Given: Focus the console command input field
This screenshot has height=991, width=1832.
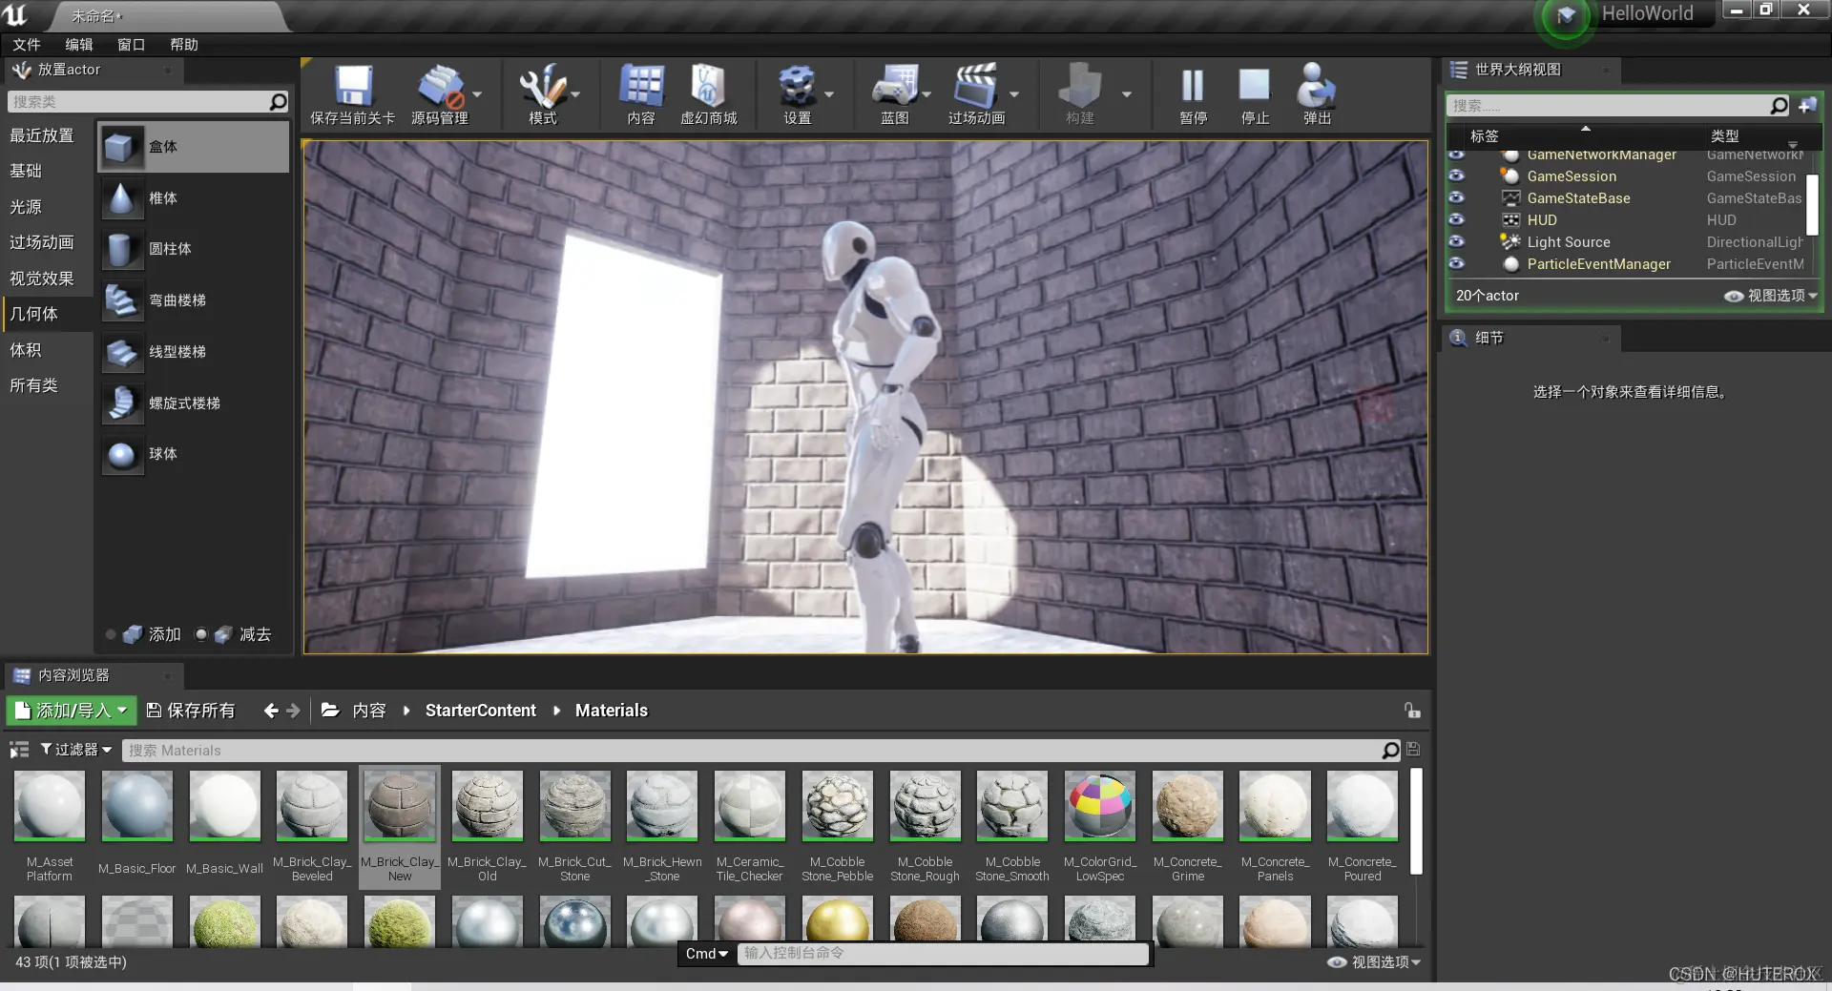Looking at the screenshot, I should 943,954.
